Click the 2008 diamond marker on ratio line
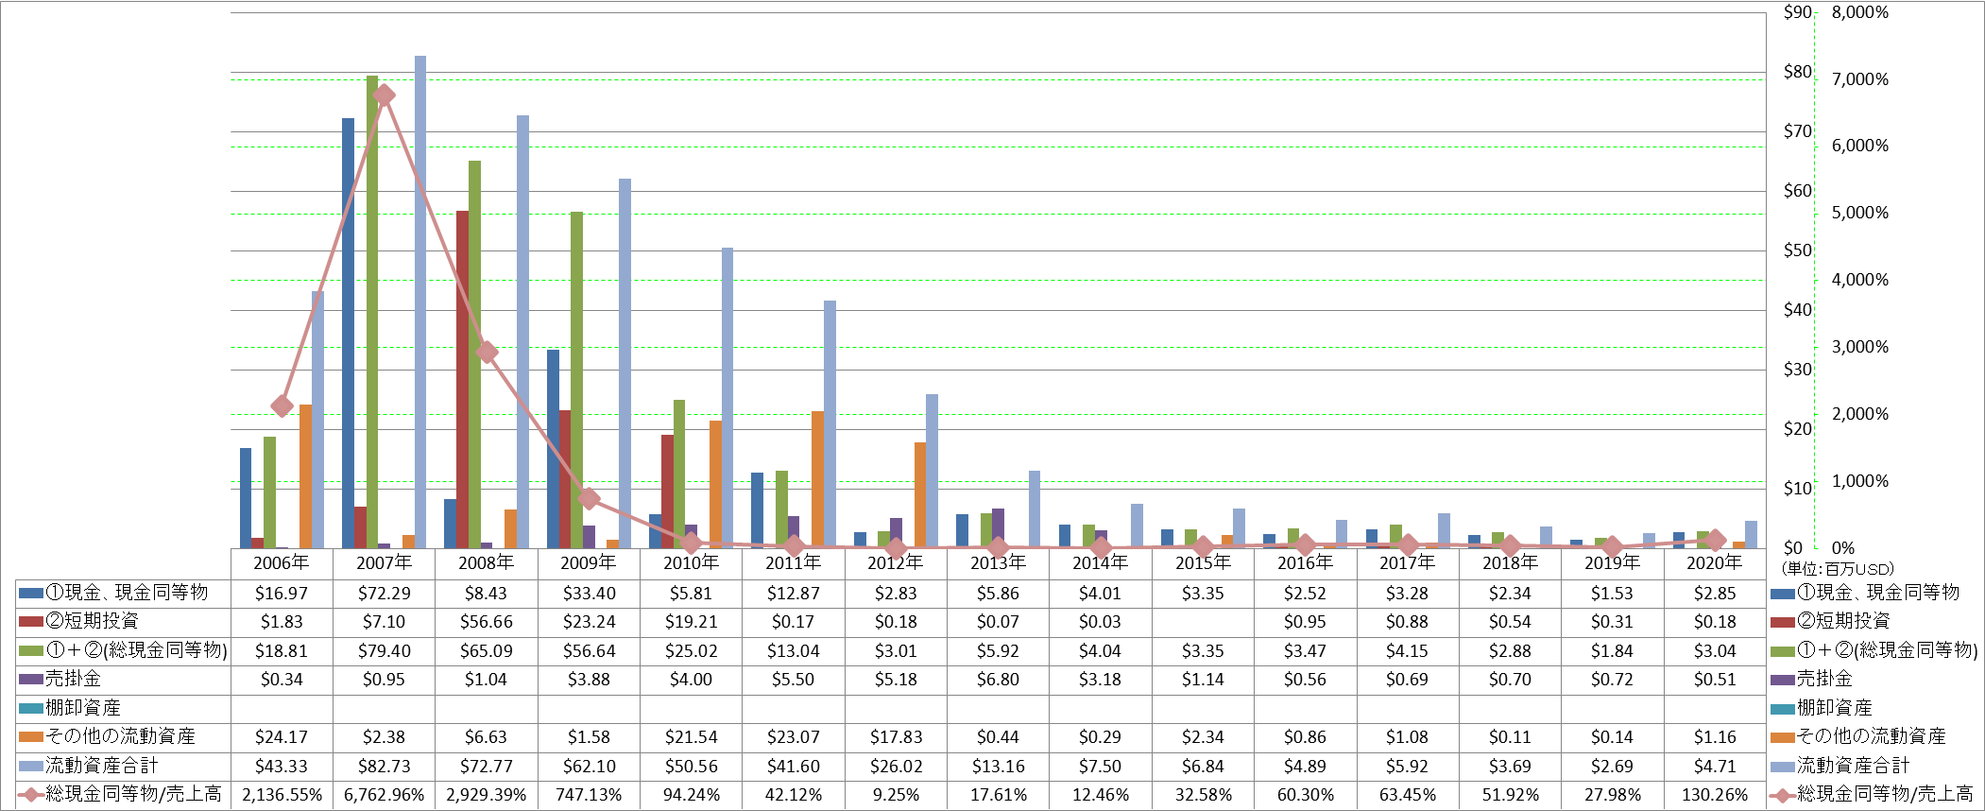 (487, 353)
